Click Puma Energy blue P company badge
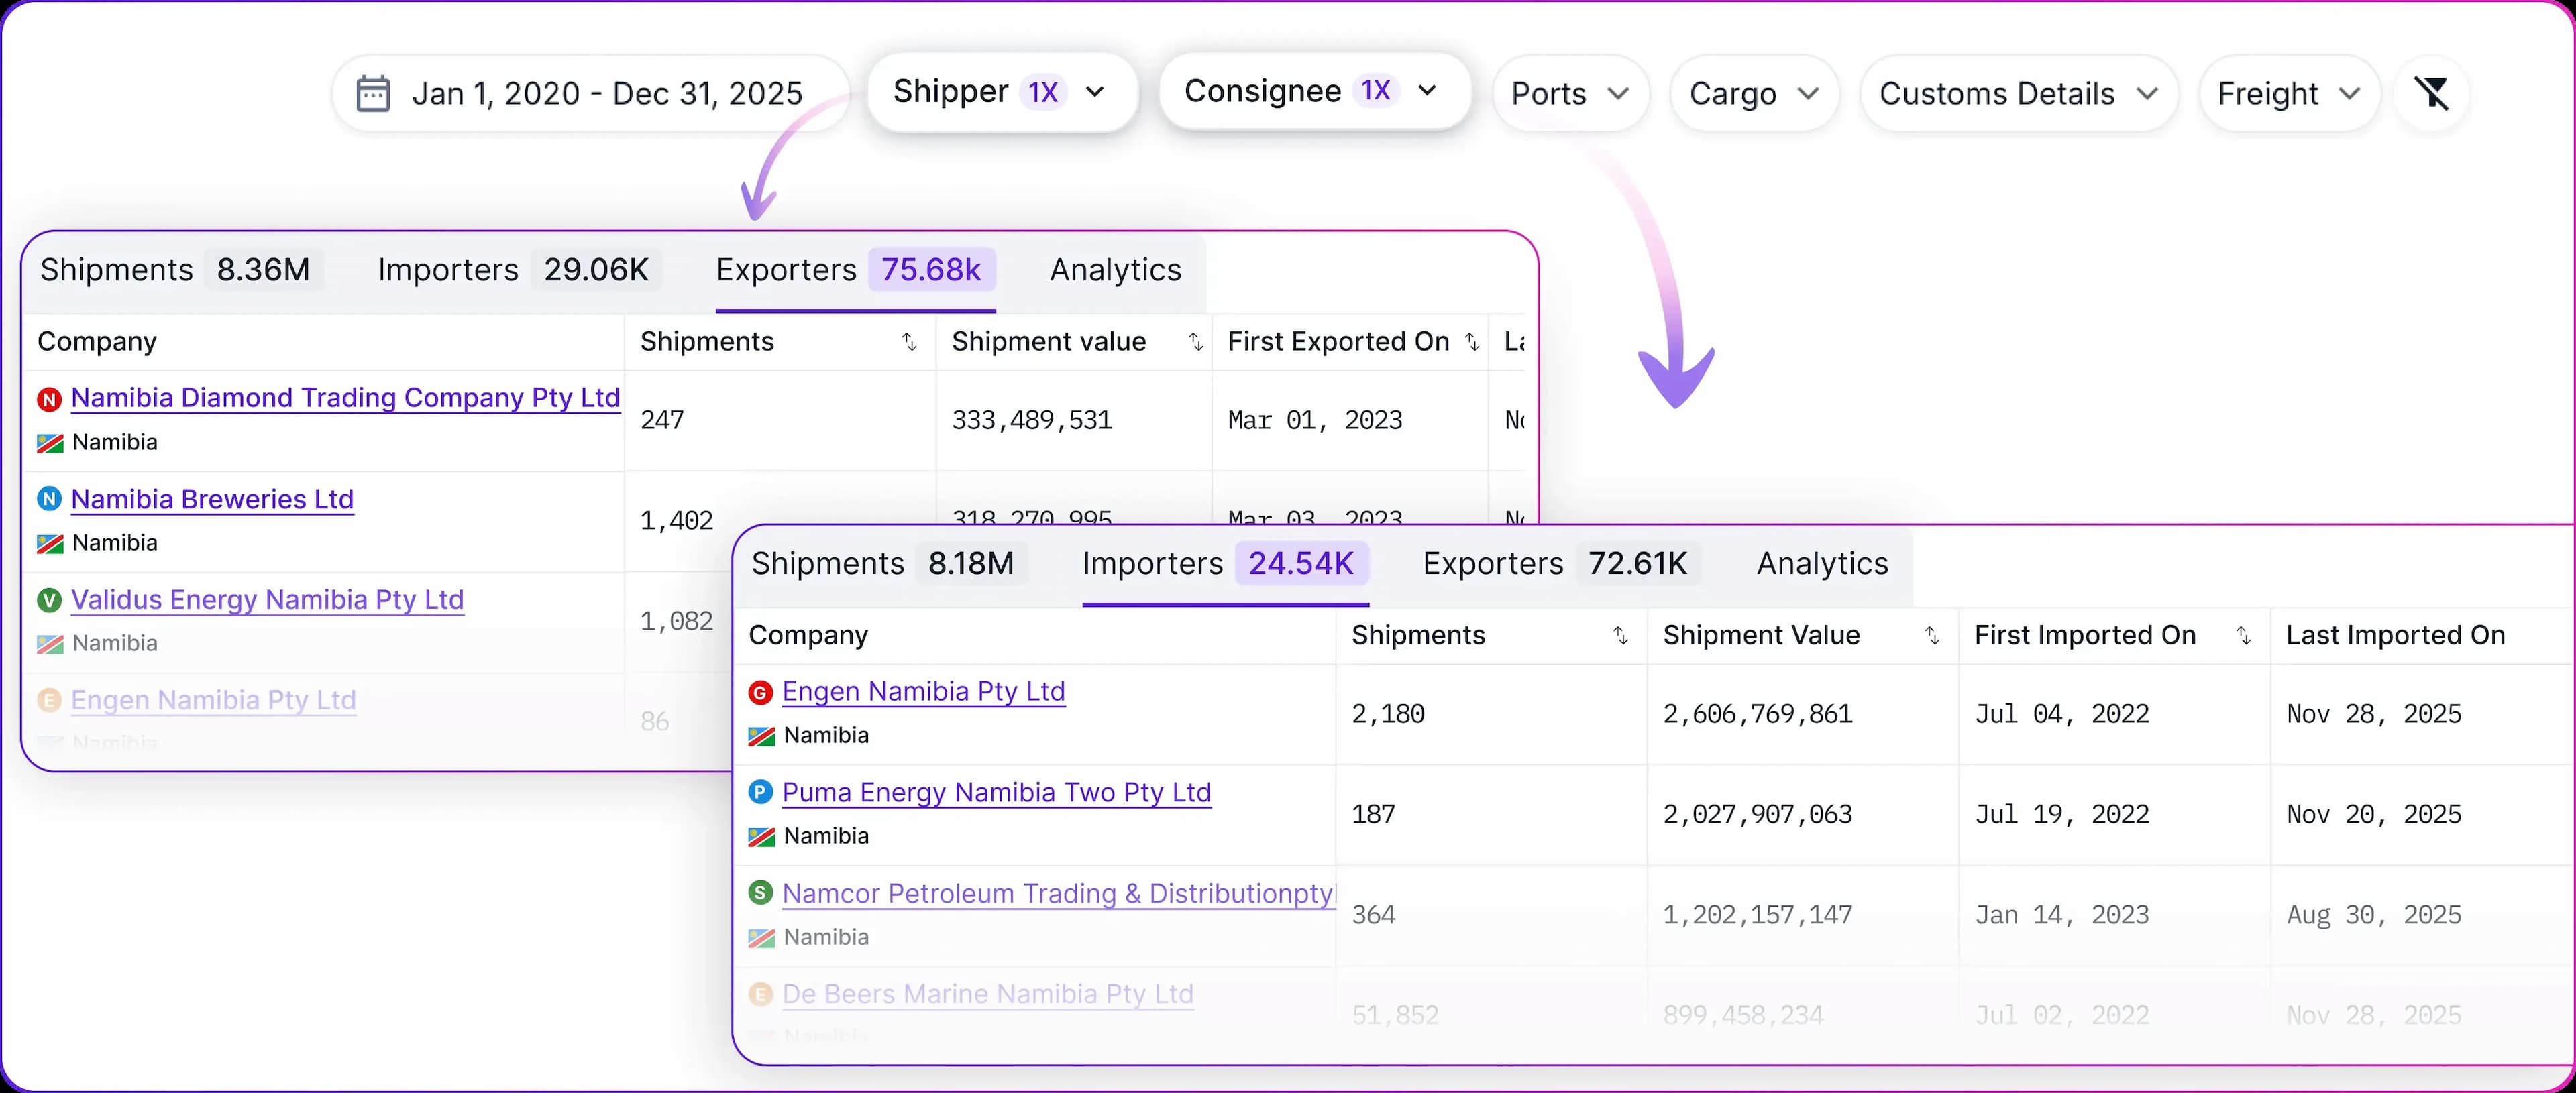 click(760, 793)
